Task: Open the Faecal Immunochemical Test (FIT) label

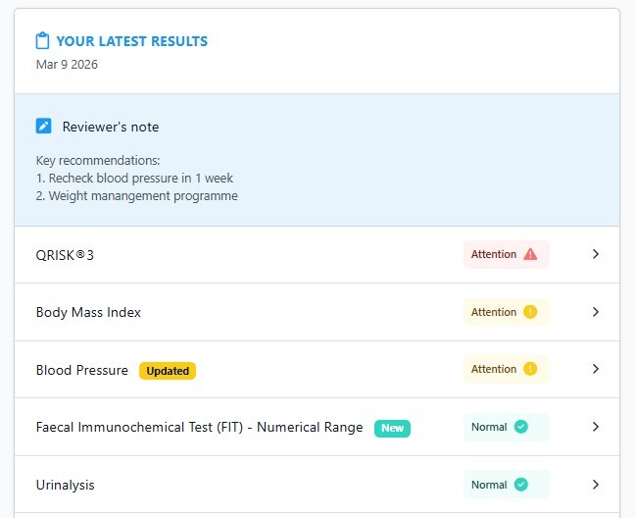Action: pos(199,428)
